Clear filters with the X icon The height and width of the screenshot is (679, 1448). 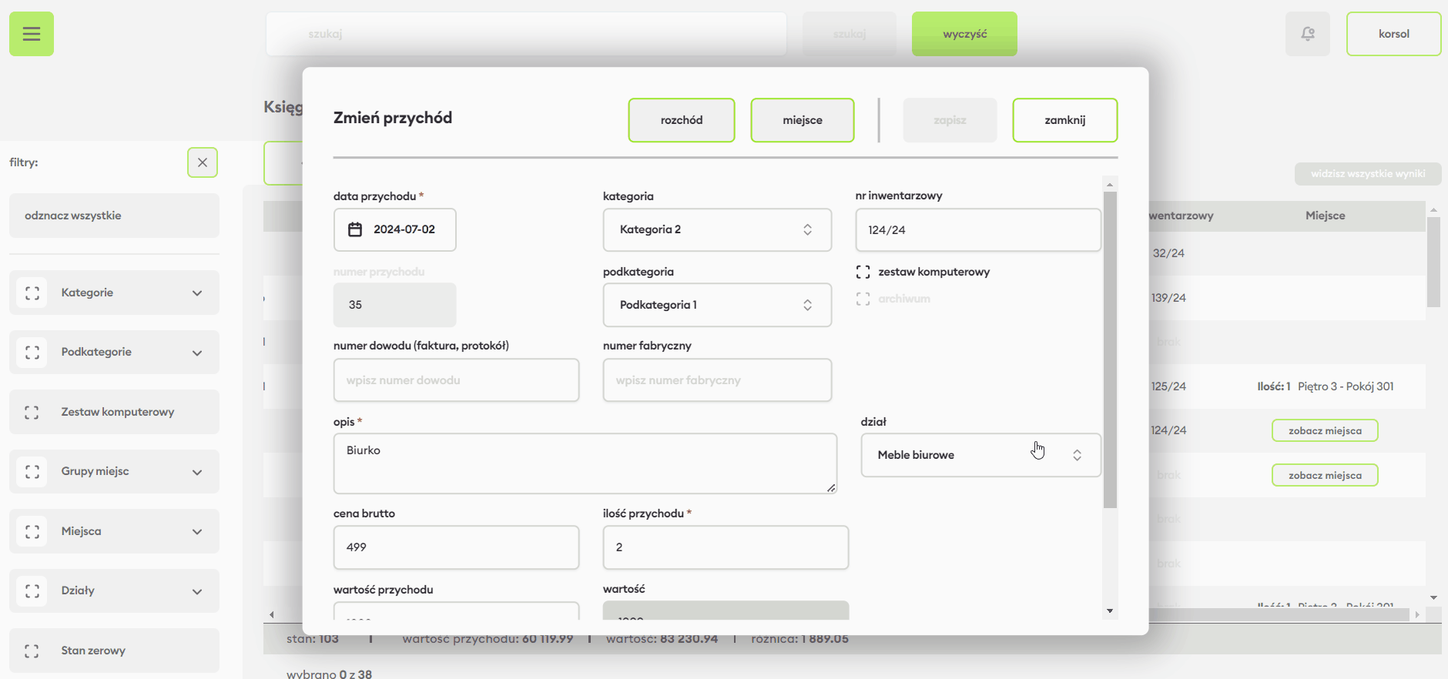coord(203,162)
